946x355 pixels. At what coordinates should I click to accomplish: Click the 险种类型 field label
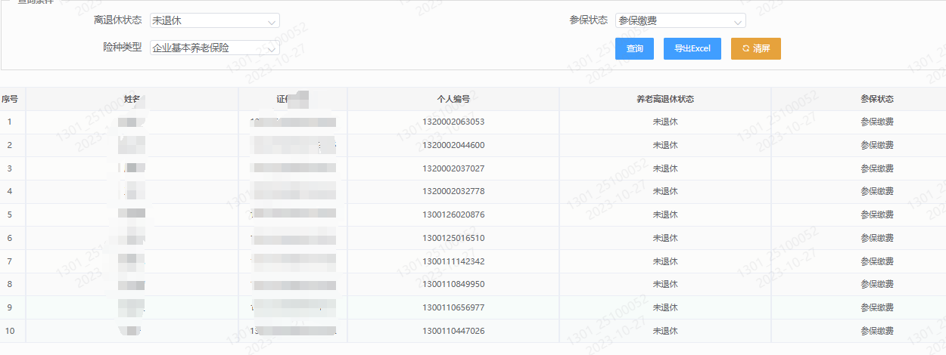click(122, 47)
